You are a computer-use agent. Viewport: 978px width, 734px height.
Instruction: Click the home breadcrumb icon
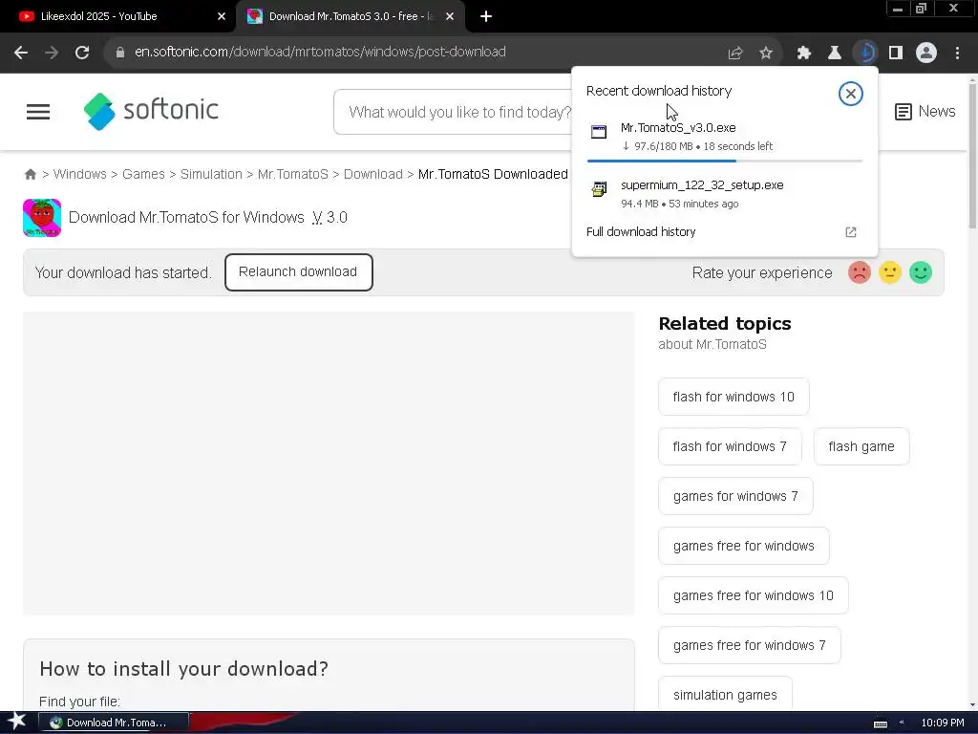(30, 174)
